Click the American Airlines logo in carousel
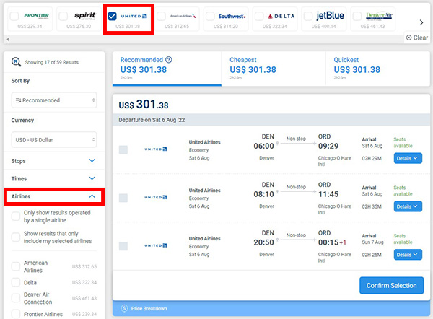The width and height of the screenshot is (433, 319). point(183,16)
